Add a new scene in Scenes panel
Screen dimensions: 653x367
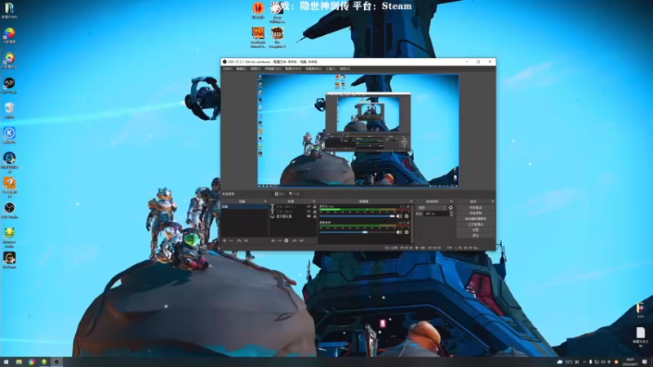[x=224, y=241]
